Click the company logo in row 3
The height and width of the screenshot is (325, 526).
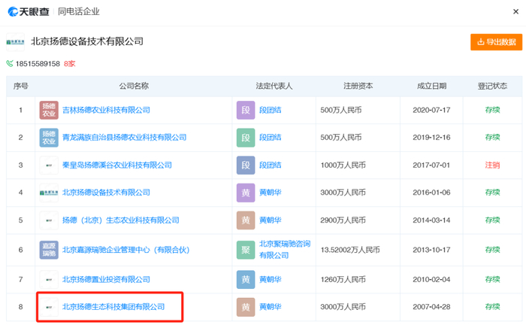(x=49, y=166)
